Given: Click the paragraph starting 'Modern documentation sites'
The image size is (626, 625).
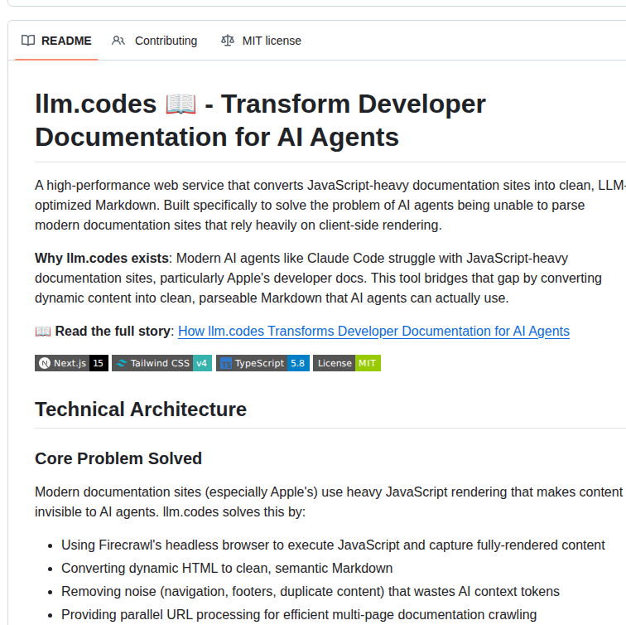Looking at the screenshot, I should tap(329, 502).
